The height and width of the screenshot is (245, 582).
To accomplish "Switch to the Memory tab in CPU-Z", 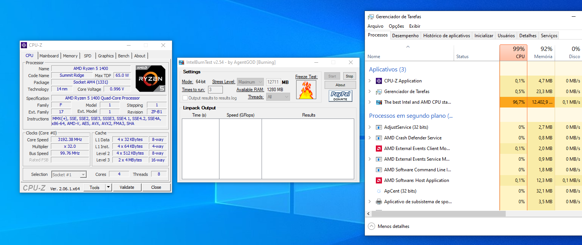I will [70, 56].
